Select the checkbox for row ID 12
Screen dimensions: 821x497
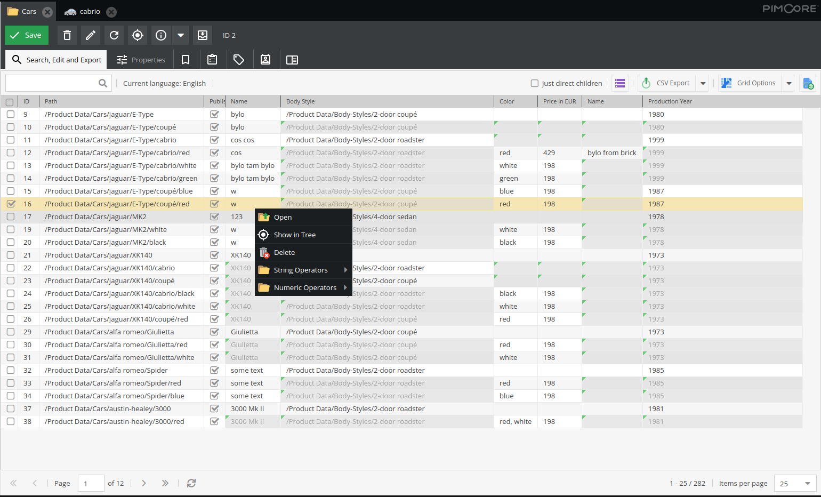[11, 153]
